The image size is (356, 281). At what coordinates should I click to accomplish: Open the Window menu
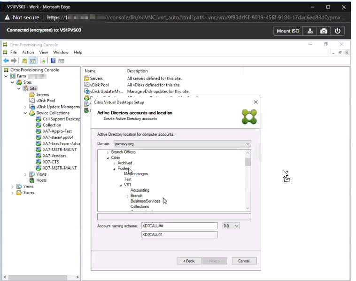(61, 52)
